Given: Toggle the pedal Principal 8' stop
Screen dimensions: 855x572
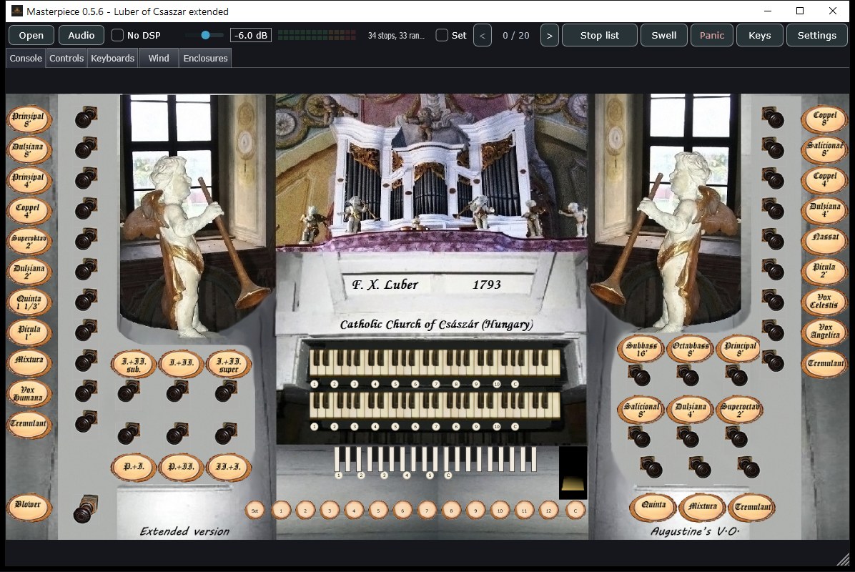Looking at the screenshot, I should pyautogui.click(x=739, y=350).
